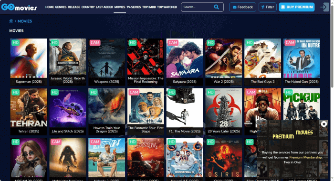Click the 28 Years Later (2025) title
The height and width of the screenshot is (181, 334).
coord(224,131)
